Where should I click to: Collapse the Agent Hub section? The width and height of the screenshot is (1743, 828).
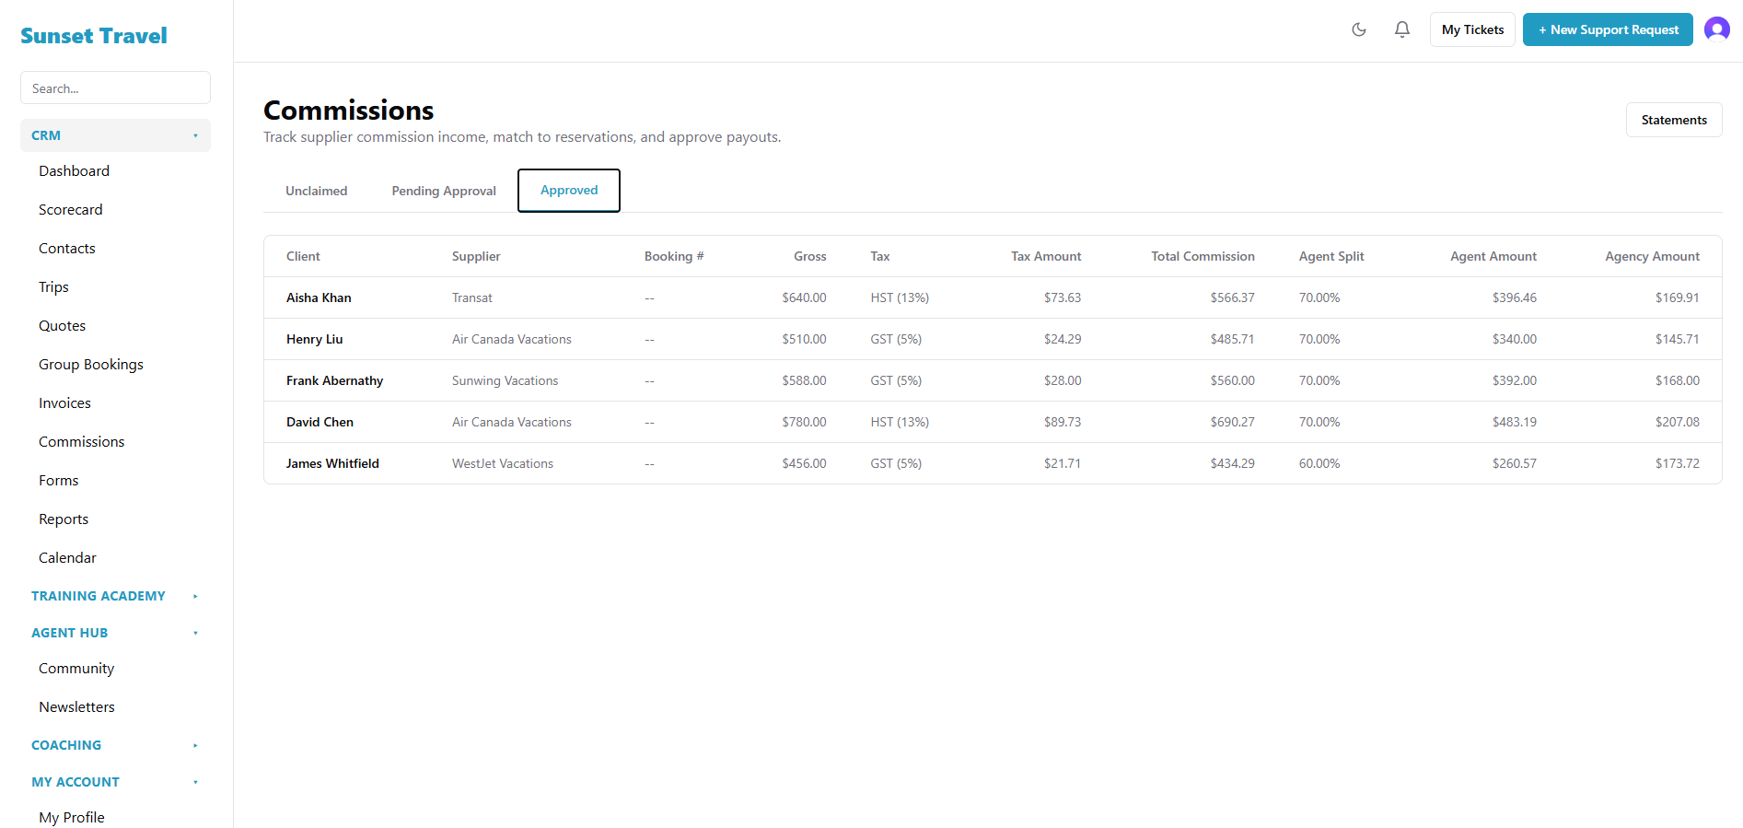tap(115, 633)
